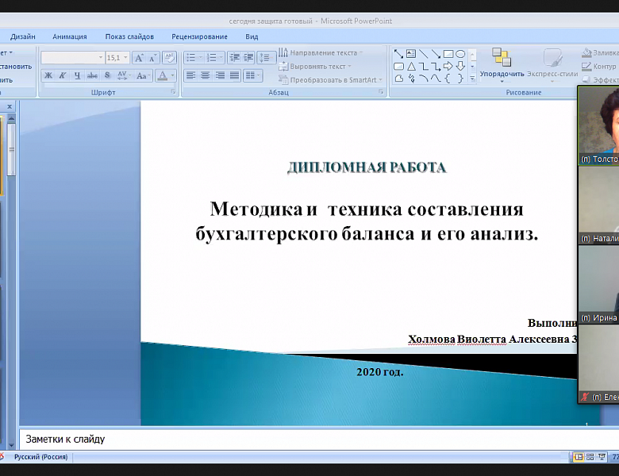Toggle strikethrough formatting
Screen dimensions: 619x476
pos(92,75)
